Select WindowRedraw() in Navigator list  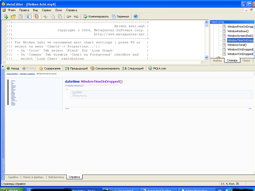238,31
